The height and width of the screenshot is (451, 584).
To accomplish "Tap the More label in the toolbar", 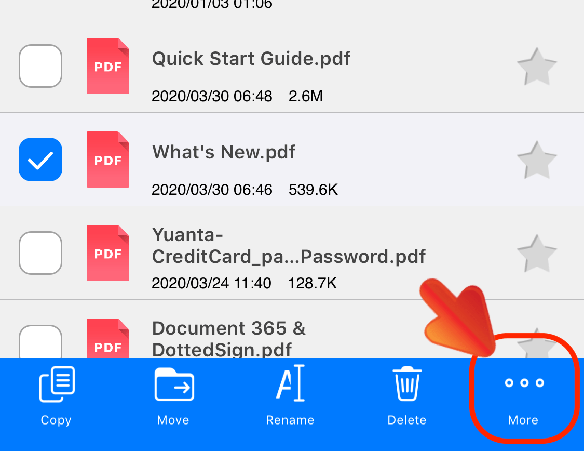I will (523, 420).
